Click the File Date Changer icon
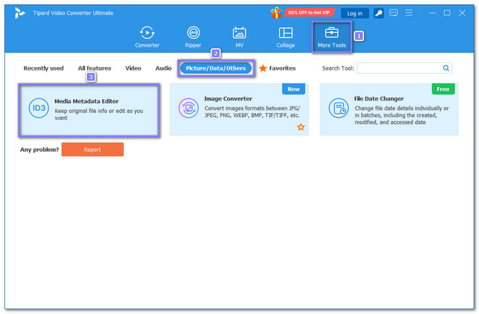479x314 pixels. tap(339, 108)
